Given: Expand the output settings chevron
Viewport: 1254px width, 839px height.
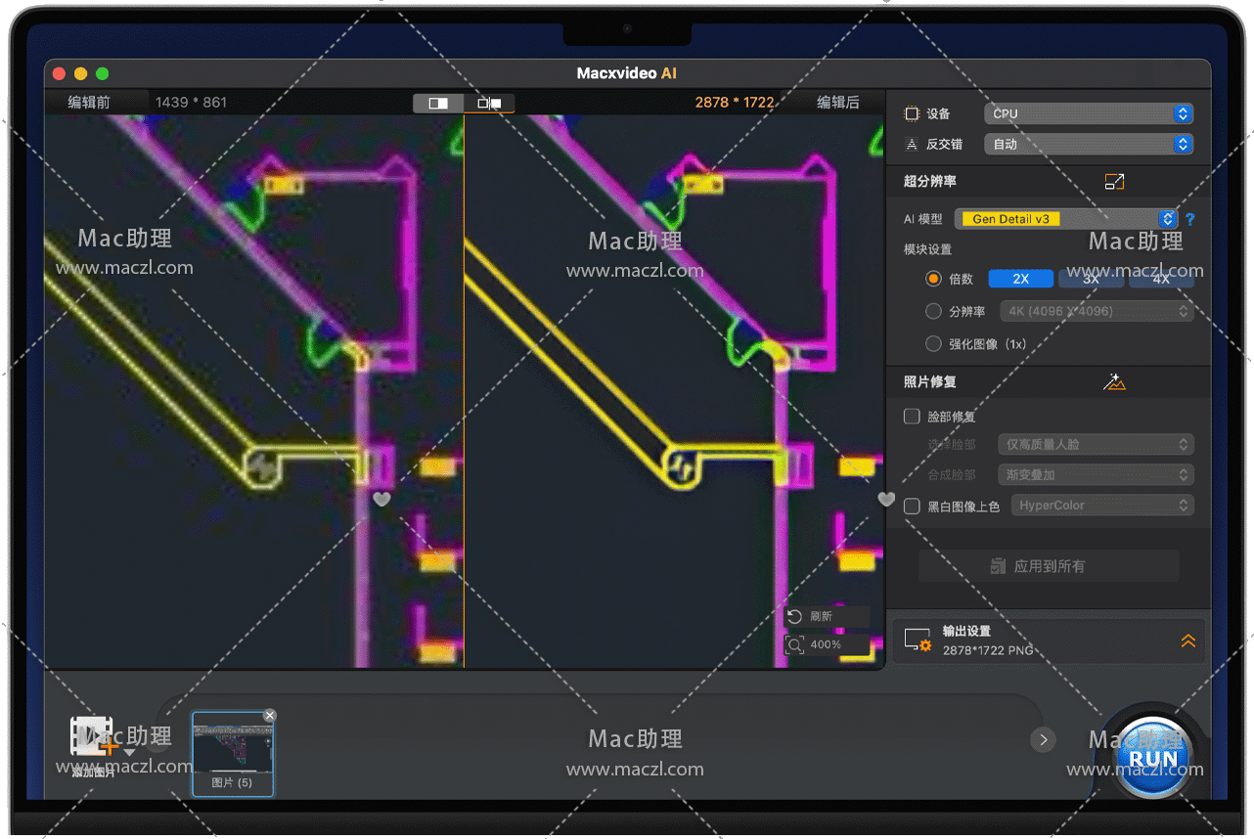Looking at the screenshot, I should pyautogui.click(x=1187, y=641).
